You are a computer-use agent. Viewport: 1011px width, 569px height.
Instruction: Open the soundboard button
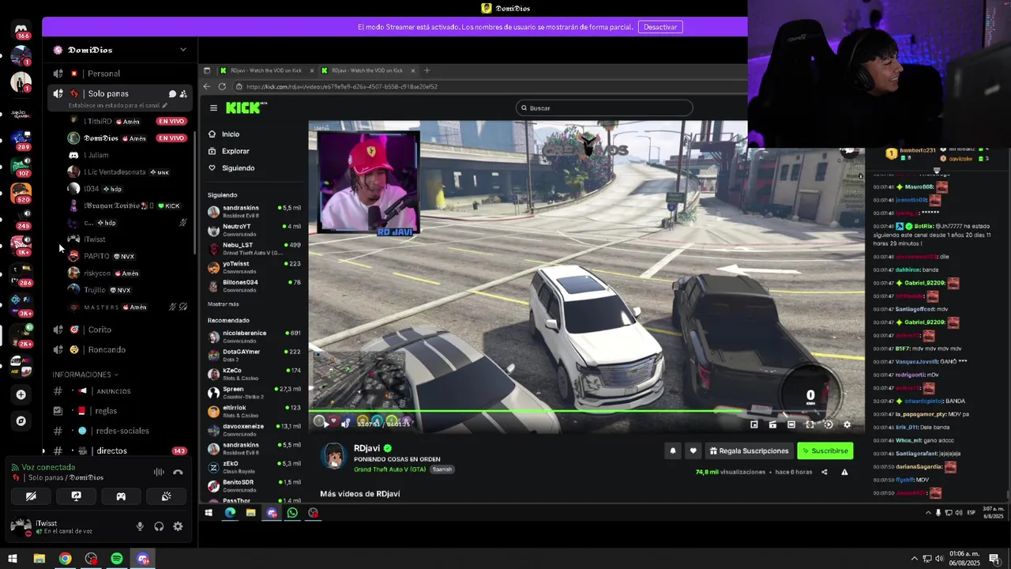166,496
